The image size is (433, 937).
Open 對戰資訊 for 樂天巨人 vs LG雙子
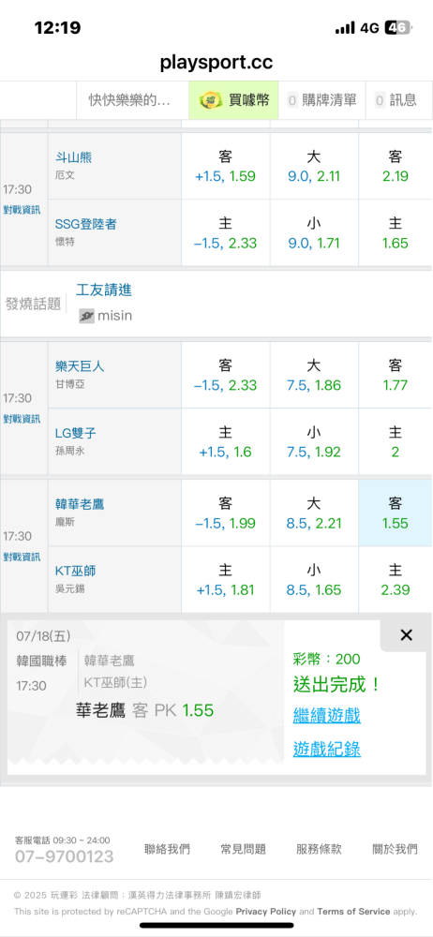click(x=22, y=418)
